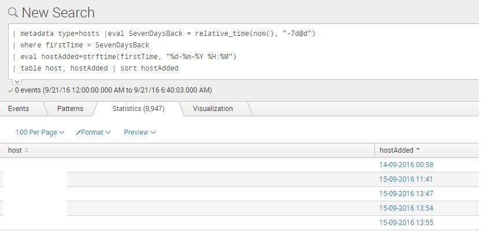Click the hostAdded ascending sort caret

pyautogui.click(x=418, y=150)
